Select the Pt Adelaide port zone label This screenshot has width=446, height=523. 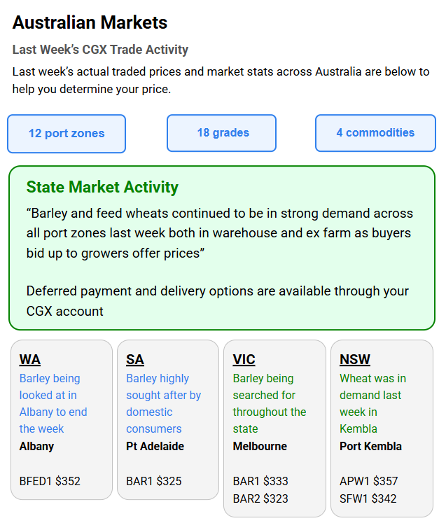point(155,446)
